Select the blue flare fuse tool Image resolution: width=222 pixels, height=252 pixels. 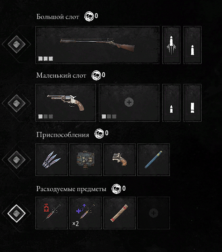tap(154, 159)
